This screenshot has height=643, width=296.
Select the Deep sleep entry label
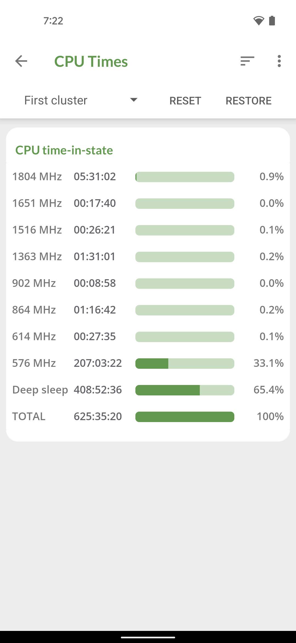(x=40, y=390)
